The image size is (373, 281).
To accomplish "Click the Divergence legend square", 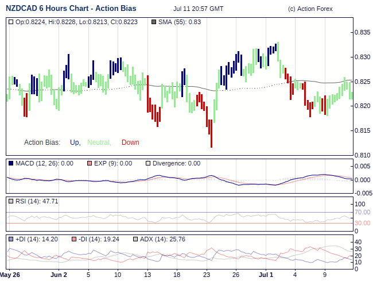I will tap(147, 164).
